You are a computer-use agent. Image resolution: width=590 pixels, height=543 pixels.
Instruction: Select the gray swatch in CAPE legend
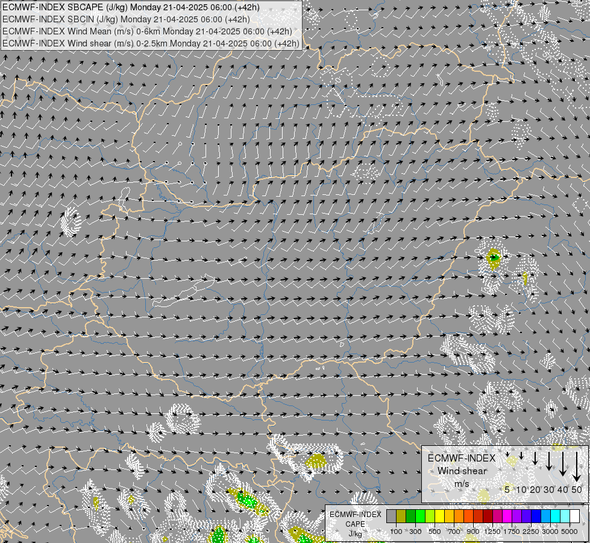[391, 516]
